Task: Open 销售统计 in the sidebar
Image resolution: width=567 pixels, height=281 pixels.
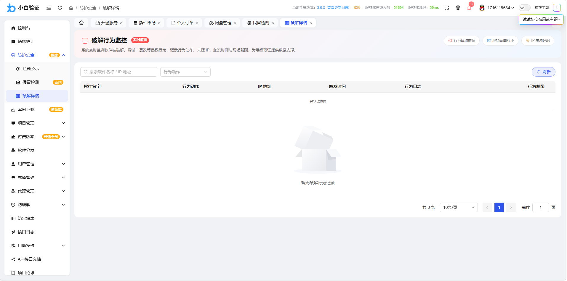Action: [37, 41]
